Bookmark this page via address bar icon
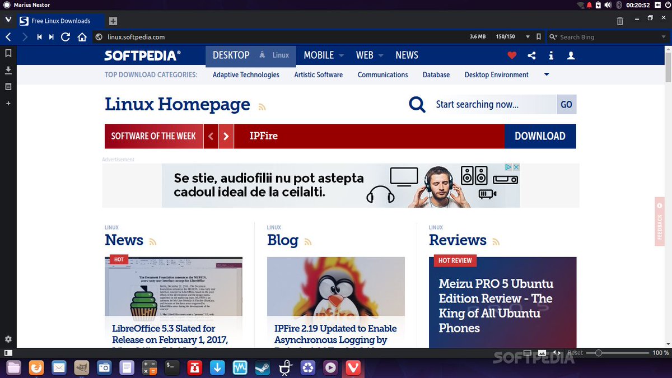Image resolution: width=672 pixels, height=378 pixels. click(539, 37)
